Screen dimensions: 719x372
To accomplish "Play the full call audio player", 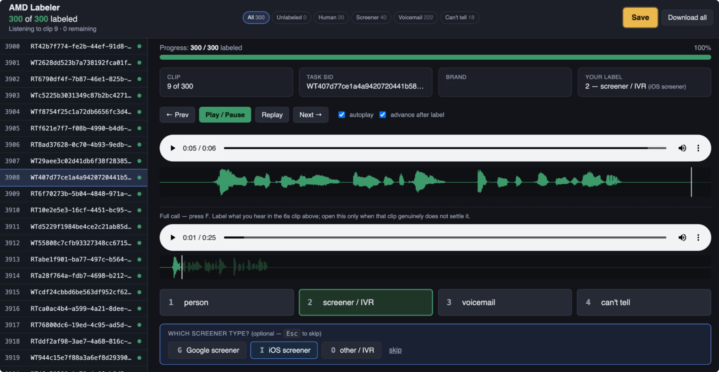I will pos(173,237).
